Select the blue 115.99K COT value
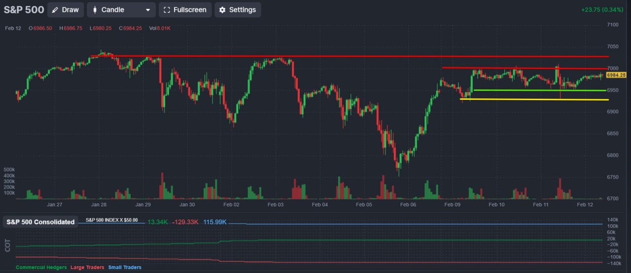Image resolution: width=631 pixels, height=273 pixels. click(x=215, y=222)
